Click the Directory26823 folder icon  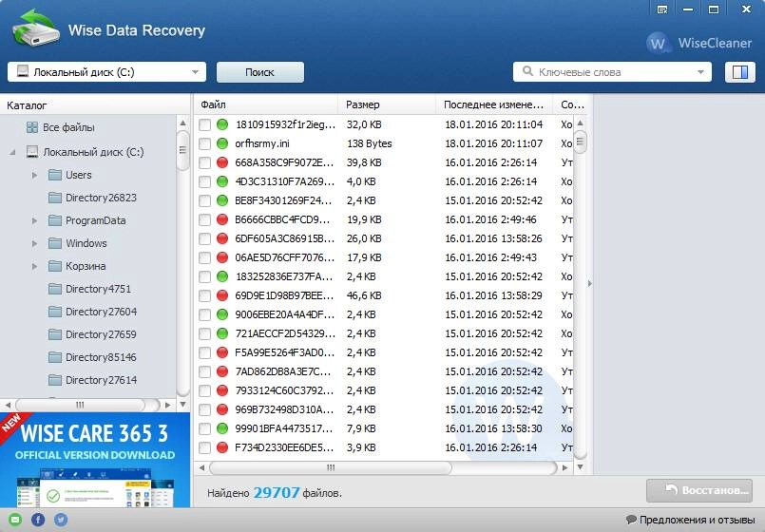pos(55,198)
